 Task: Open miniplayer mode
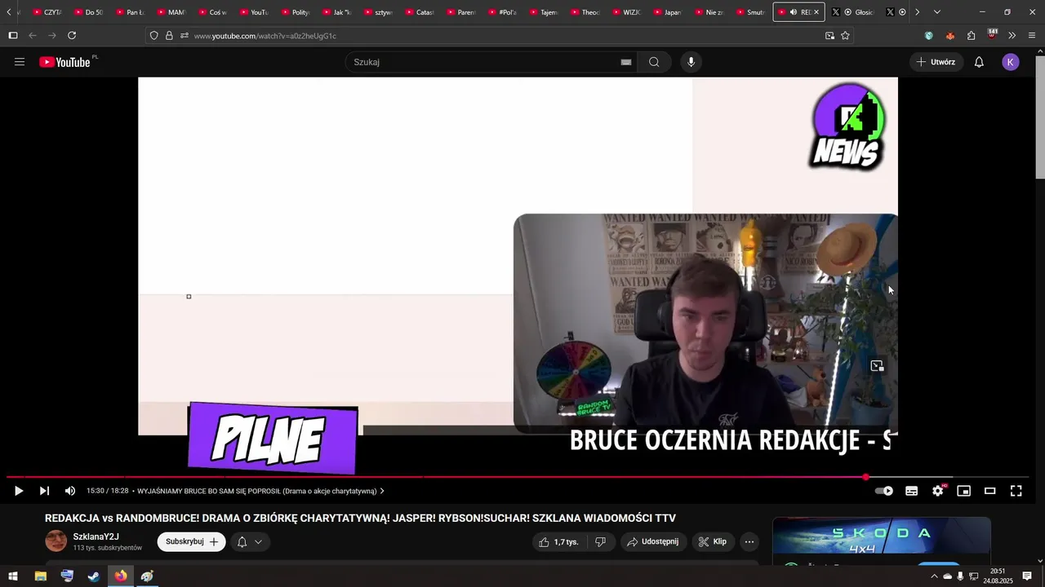pyautogui.click(x=963, y=491)
